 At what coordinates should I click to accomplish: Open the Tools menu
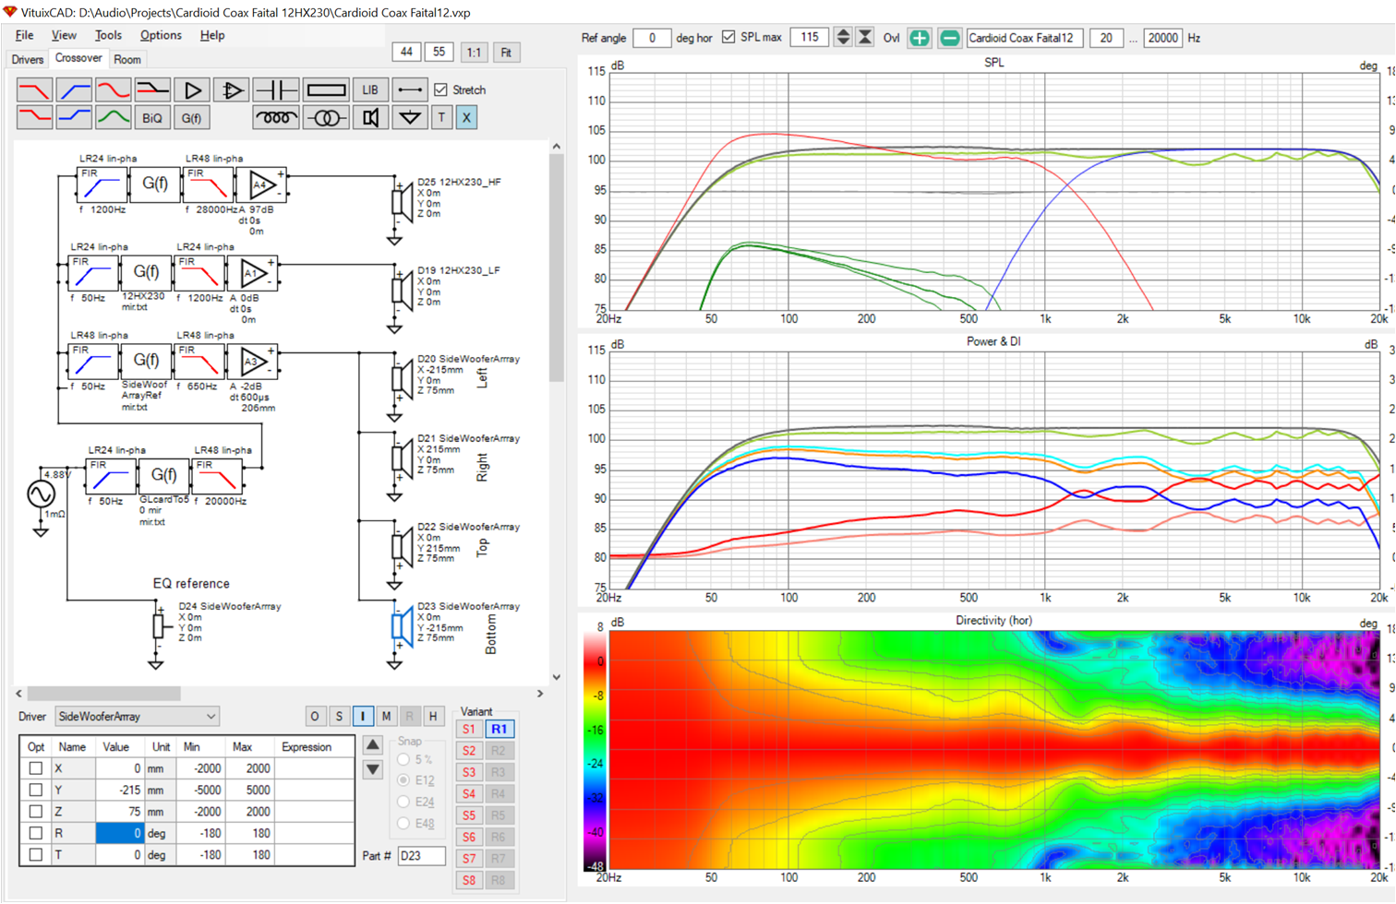click(108, 35)
